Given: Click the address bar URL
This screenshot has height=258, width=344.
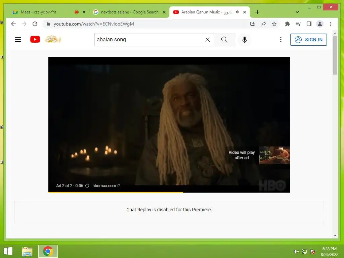Looking at the screenshot, I should point(94,24).
